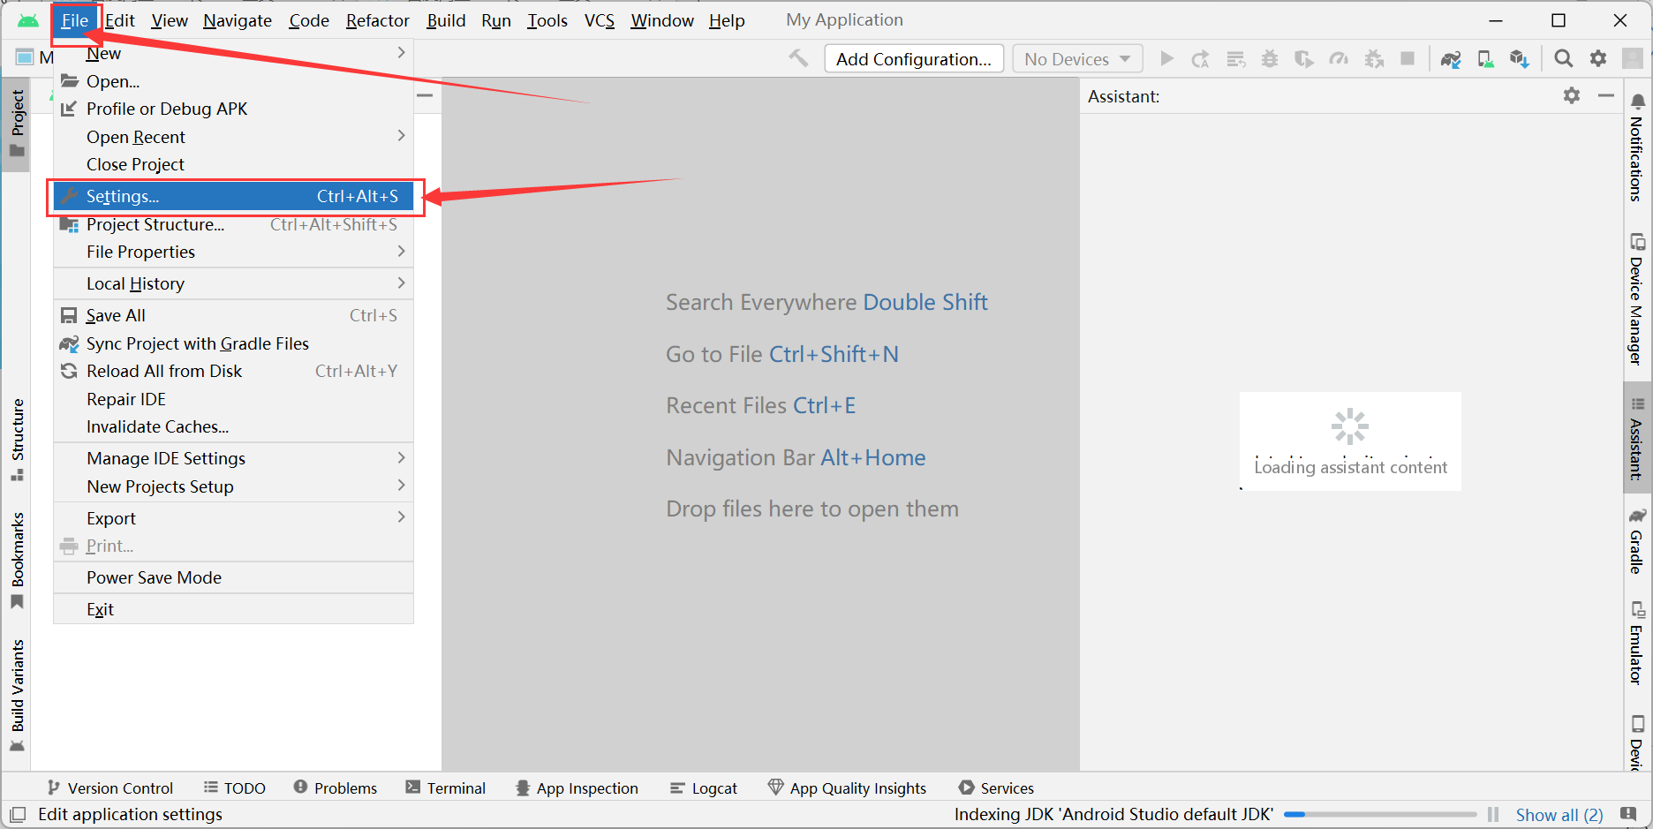Open the Project tool window tab

17,124
